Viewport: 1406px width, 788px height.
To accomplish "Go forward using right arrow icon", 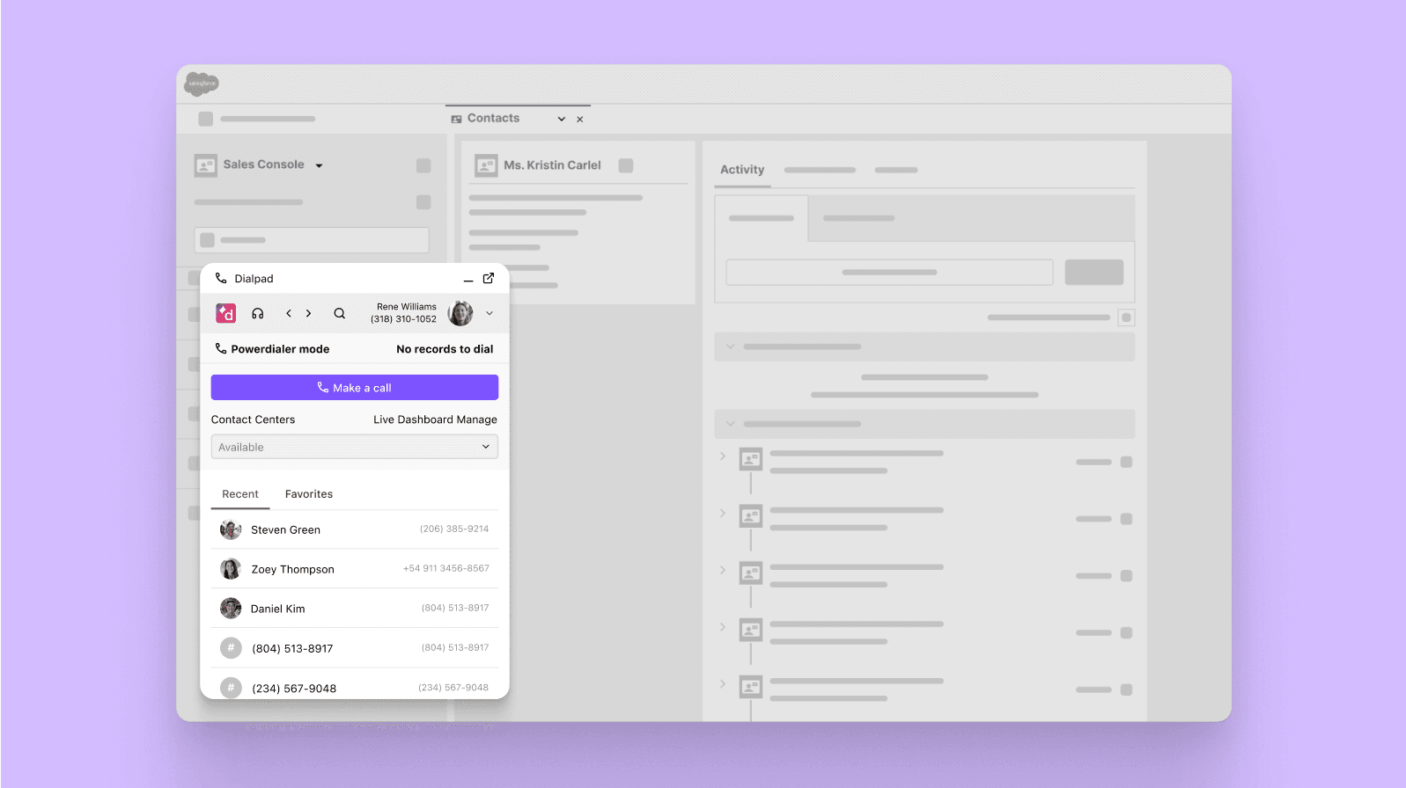I will 308,313.
